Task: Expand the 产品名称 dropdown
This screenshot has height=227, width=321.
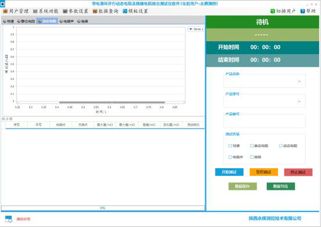Action: 299,81
